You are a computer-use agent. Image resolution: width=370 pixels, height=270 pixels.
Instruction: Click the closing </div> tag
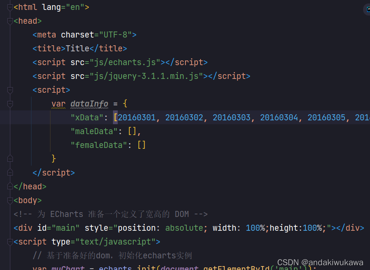[350, 228]
